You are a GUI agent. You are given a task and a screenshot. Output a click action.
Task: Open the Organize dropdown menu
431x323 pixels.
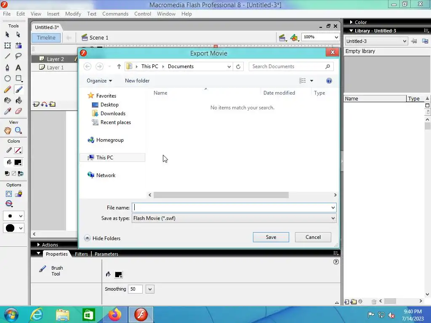pyautogui.click(x=99, y=81)
